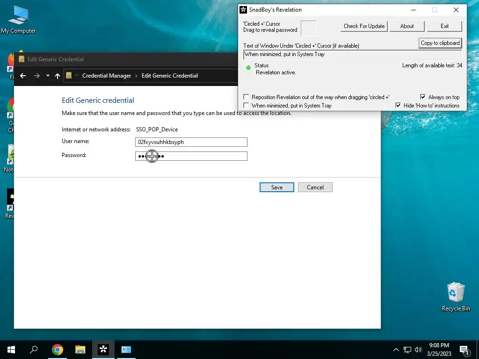Click Copy to clipboard

point(440,43)
